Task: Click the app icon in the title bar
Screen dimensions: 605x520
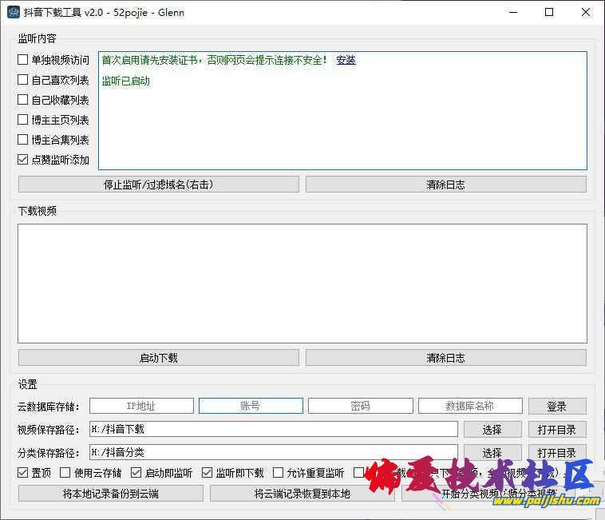Action: coord(14,12)
